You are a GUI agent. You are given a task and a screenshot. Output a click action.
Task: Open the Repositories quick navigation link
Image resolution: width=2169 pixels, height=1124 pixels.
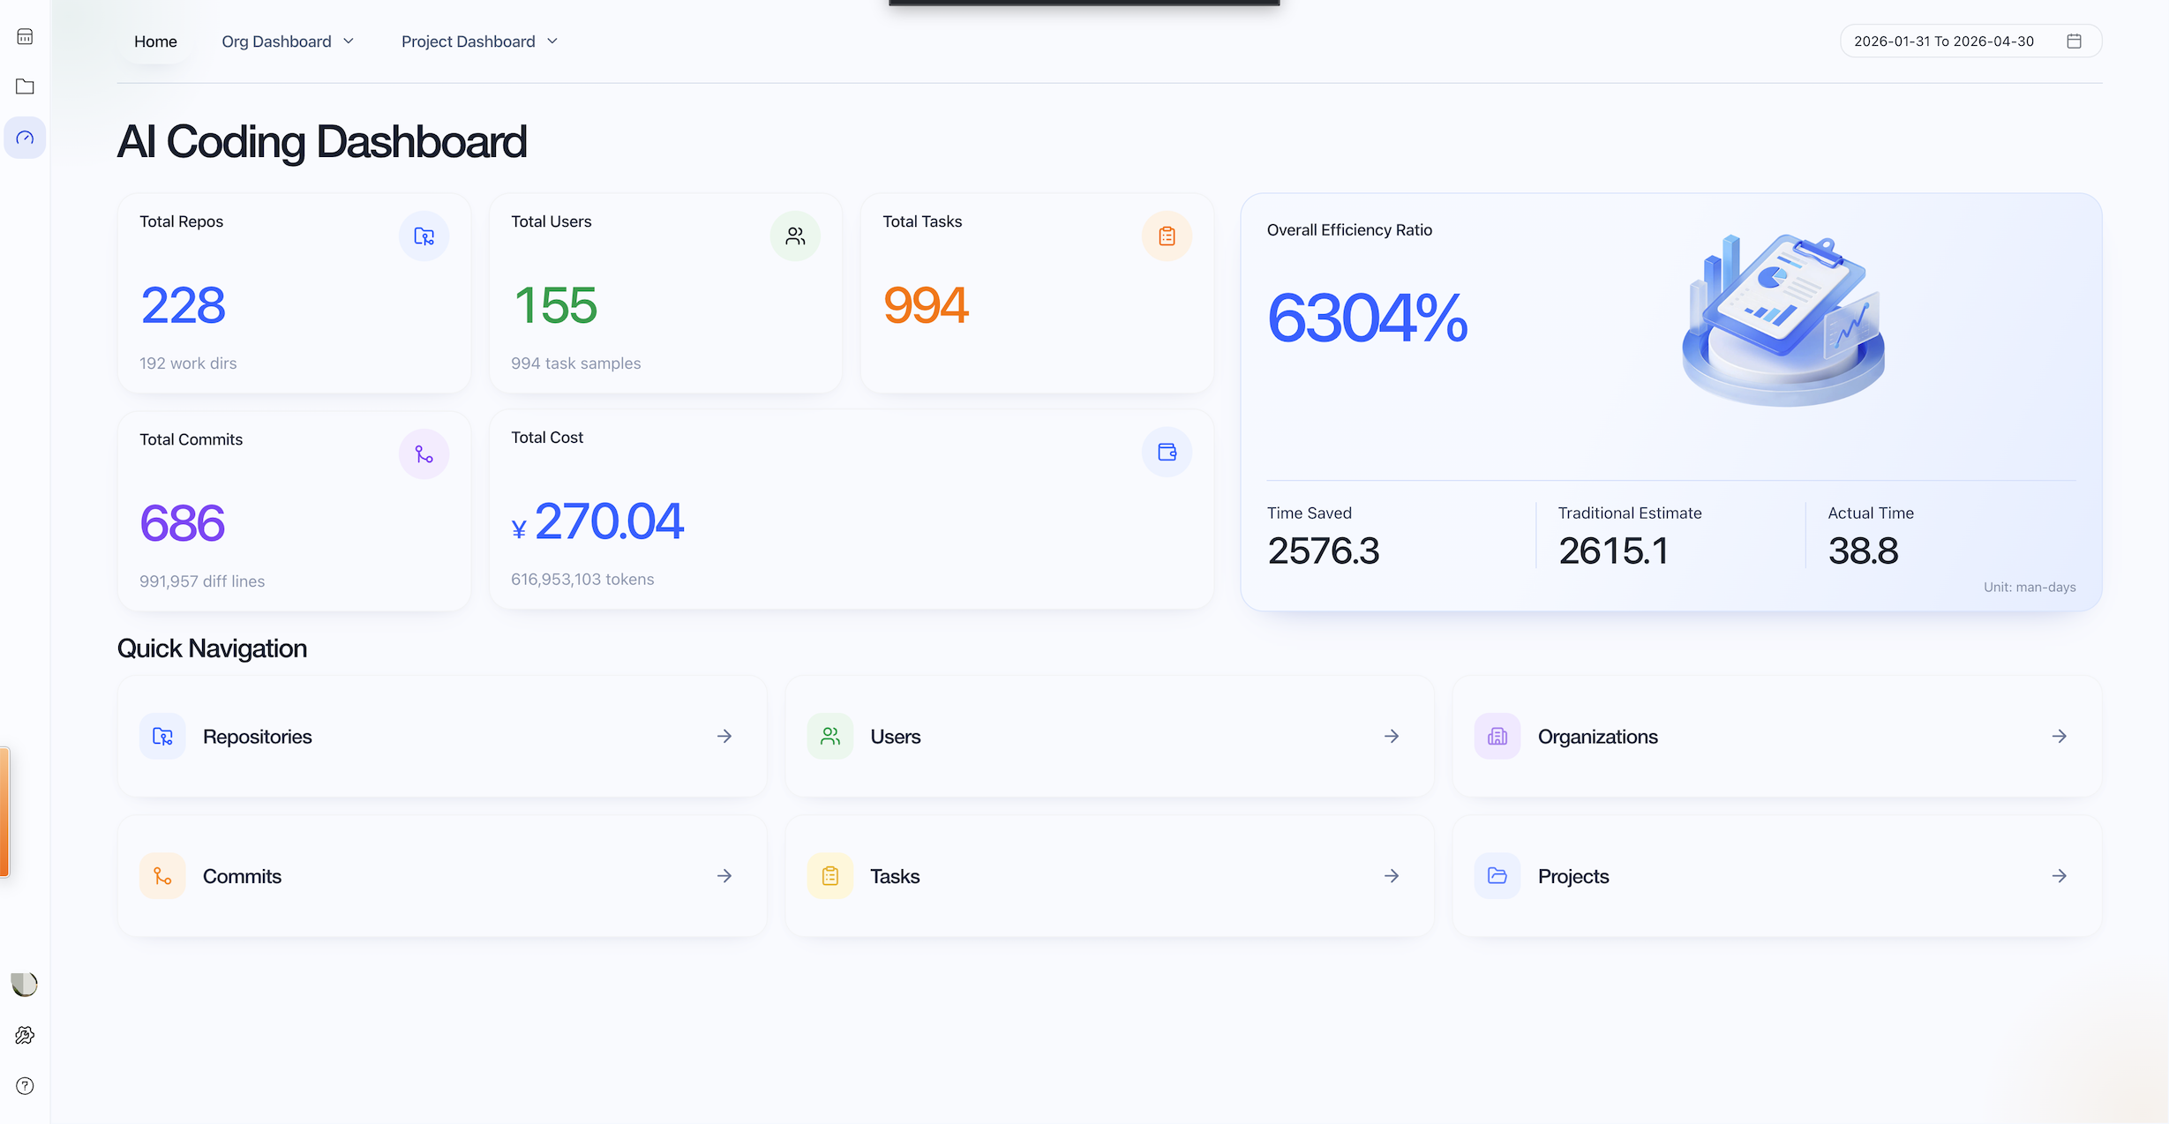(442, 737)
